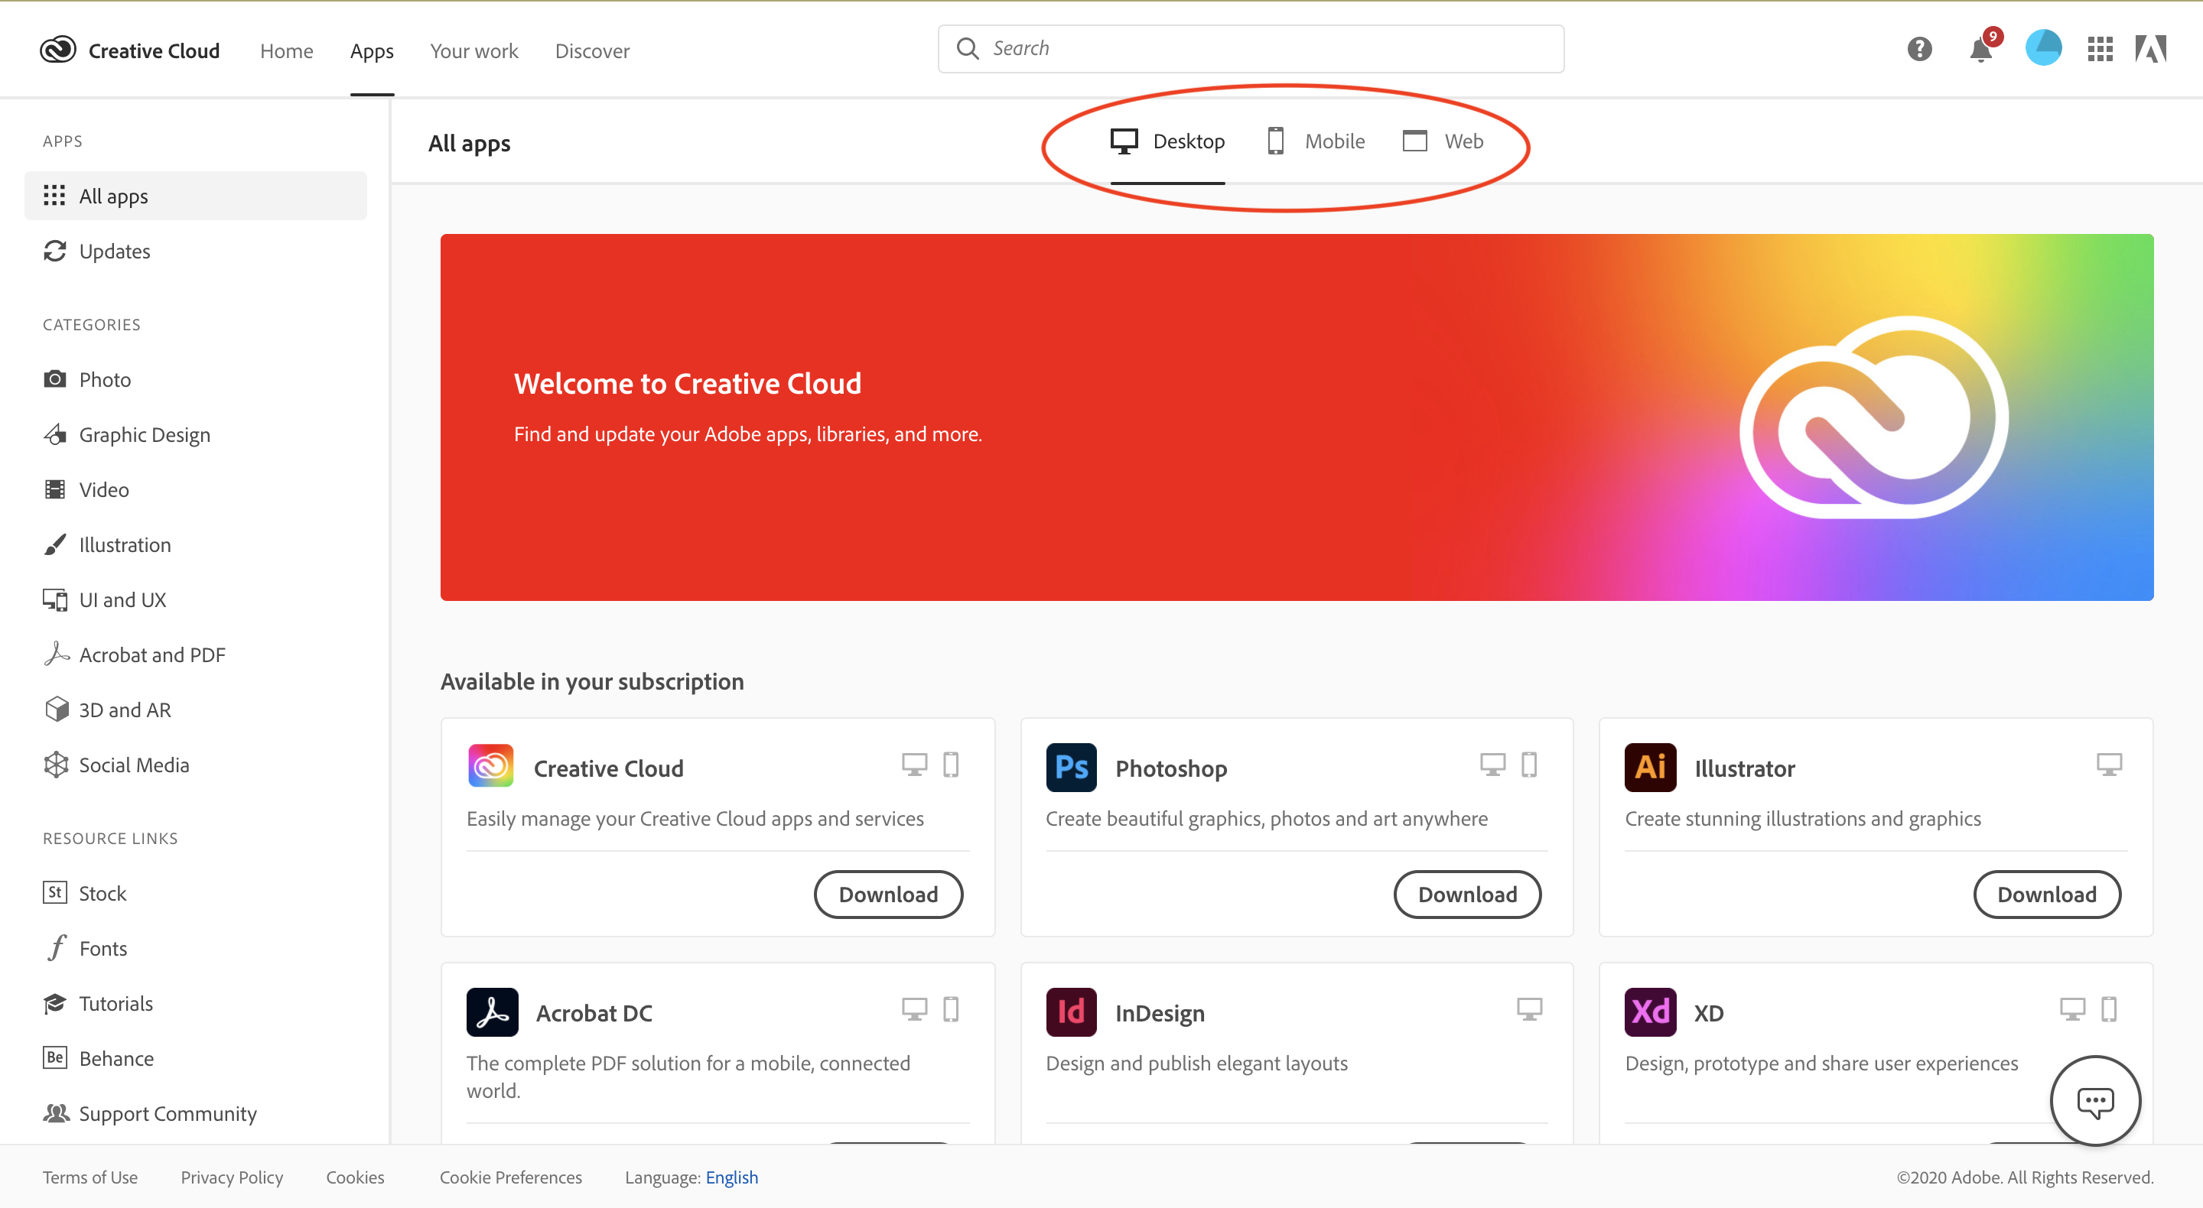2203x1208 pixels.
Task: Change language via English link
Action: (731, 1177)
